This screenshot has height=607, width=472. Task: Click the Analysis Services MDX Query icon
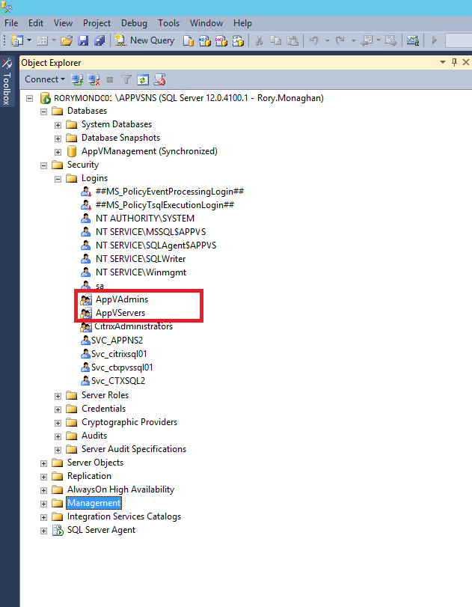pos(205,40)
